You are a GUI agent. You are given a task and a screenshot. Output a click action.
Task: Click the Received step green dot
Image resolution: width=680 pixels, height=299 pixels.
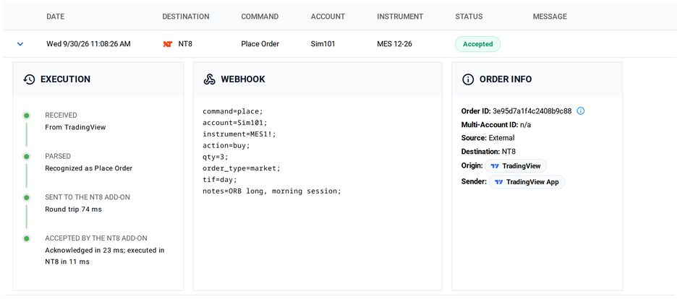pos(27,116)
